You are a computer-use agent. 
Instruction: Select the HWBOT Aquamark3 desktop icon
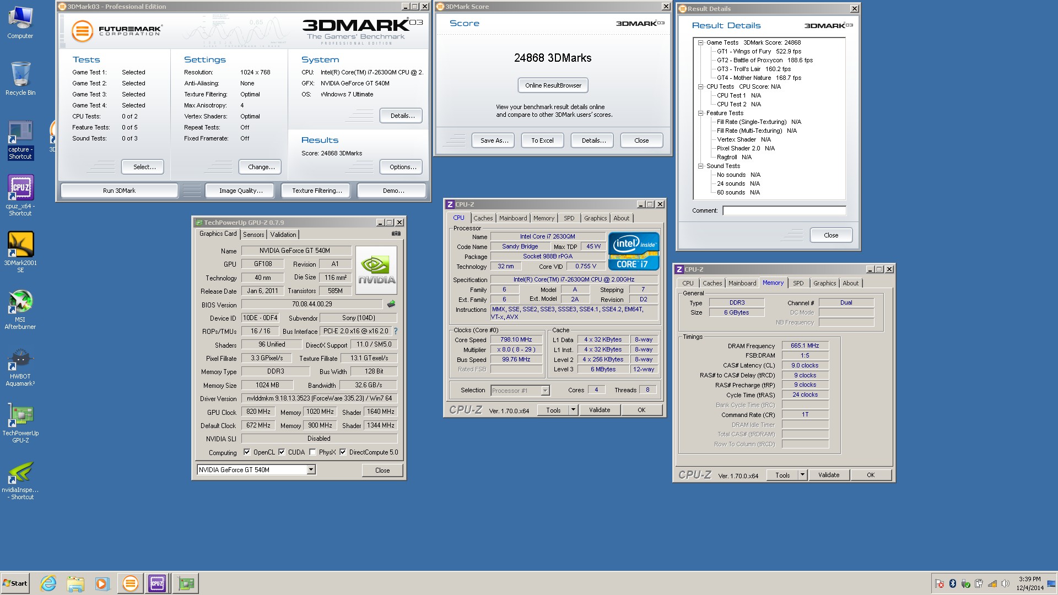(x=20, y=366)
